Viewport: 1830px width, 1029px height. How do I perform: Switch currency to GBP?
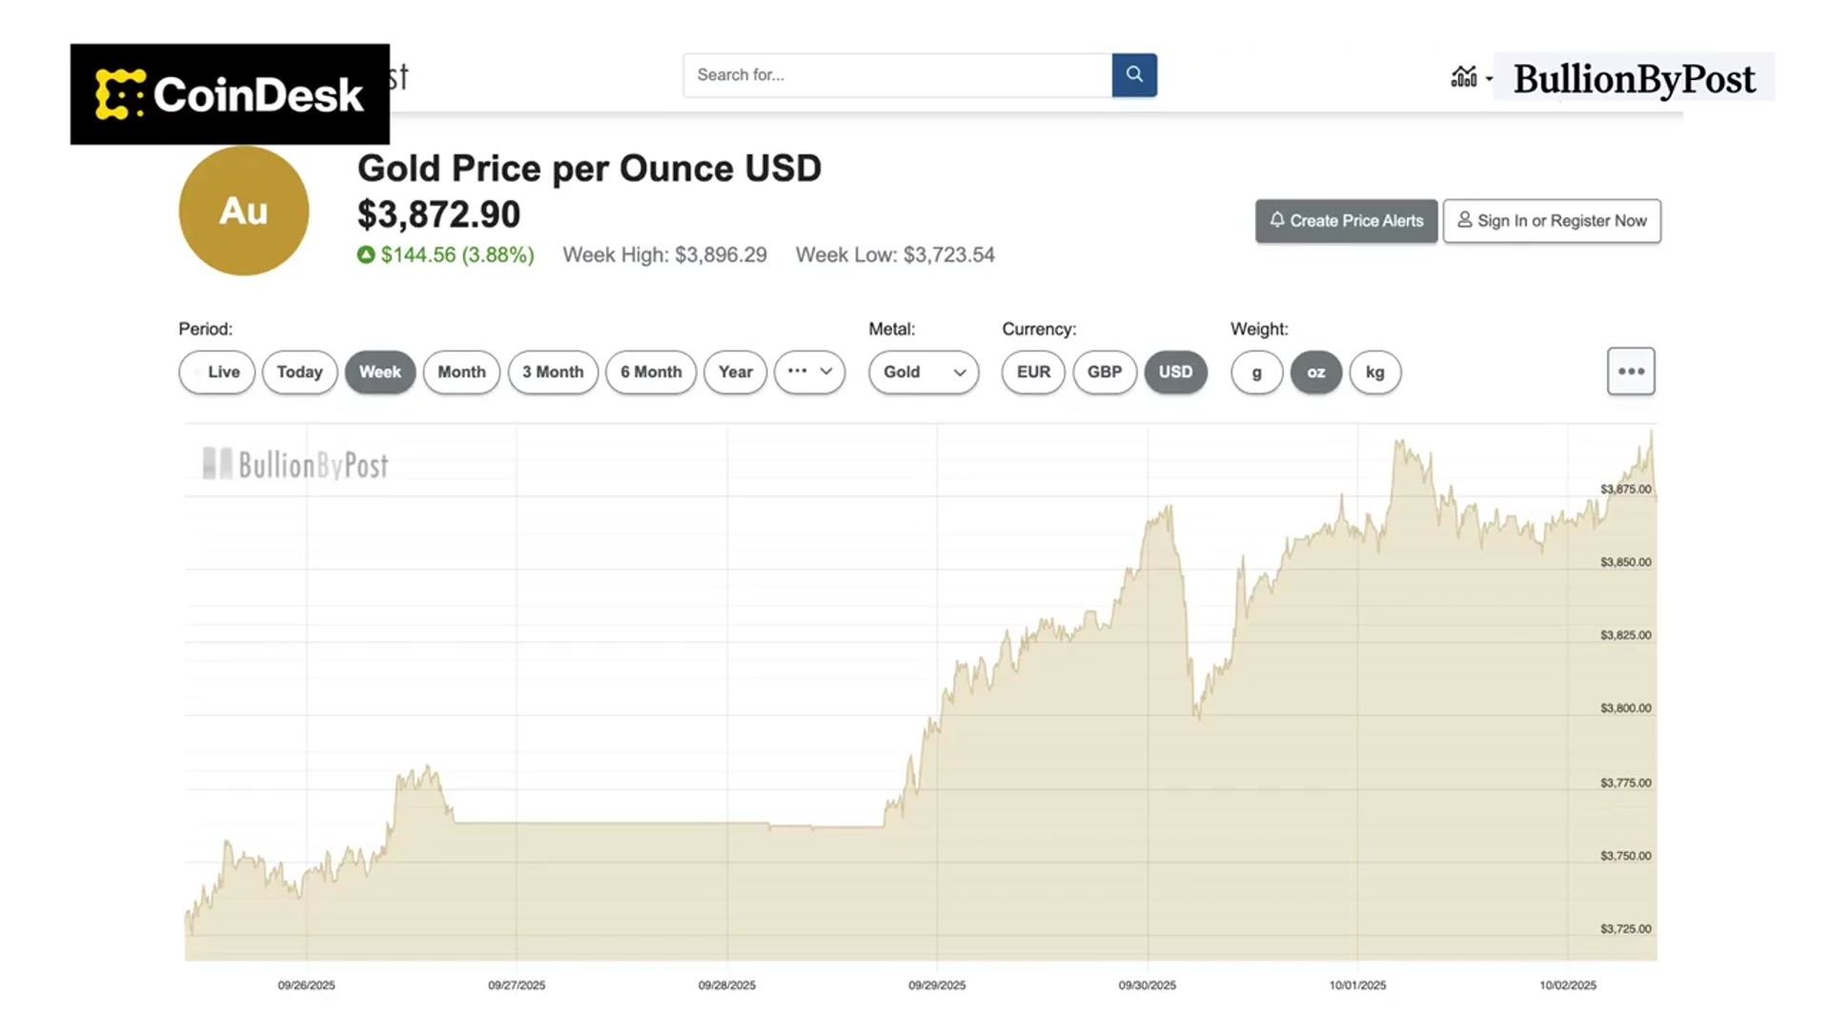point(1105,372)
